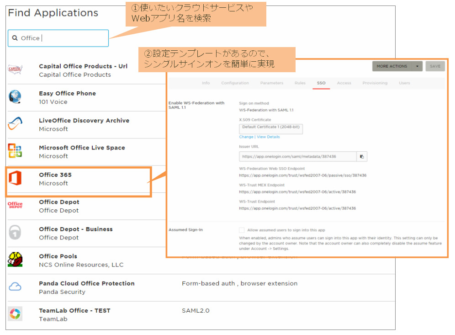Open the Access tab

(x=344, y=83)
